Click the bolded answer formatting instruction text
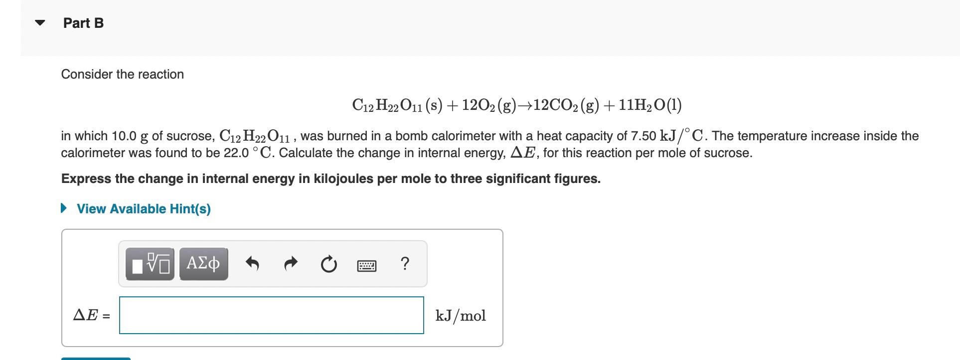 pyautogui.click(x=330, y=178)
